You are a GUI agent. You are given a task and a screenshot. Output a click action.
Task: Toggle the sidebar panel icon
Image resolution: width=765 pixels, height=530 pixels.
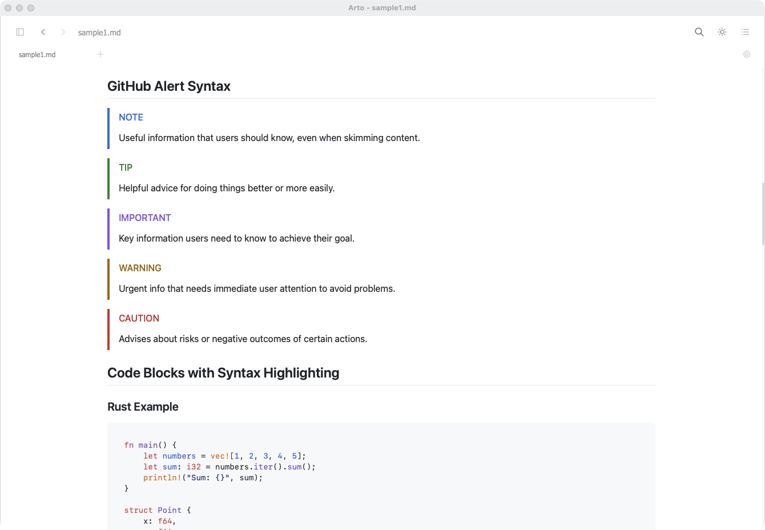click(20, 32)
